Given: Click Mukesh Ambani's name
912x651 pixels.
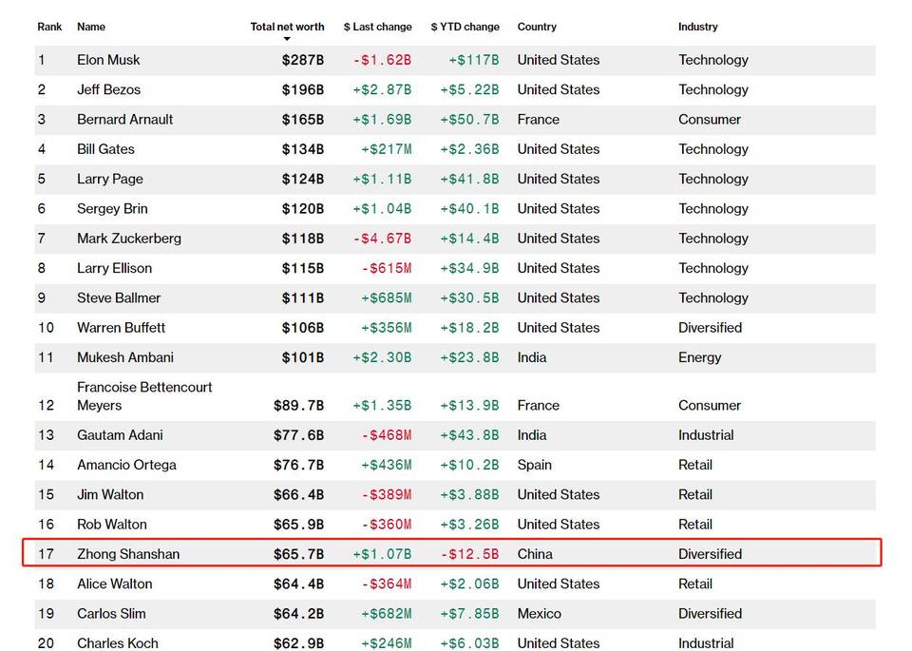Looking at the screenshot, I should pyautogui.click(x=125, y=357).
